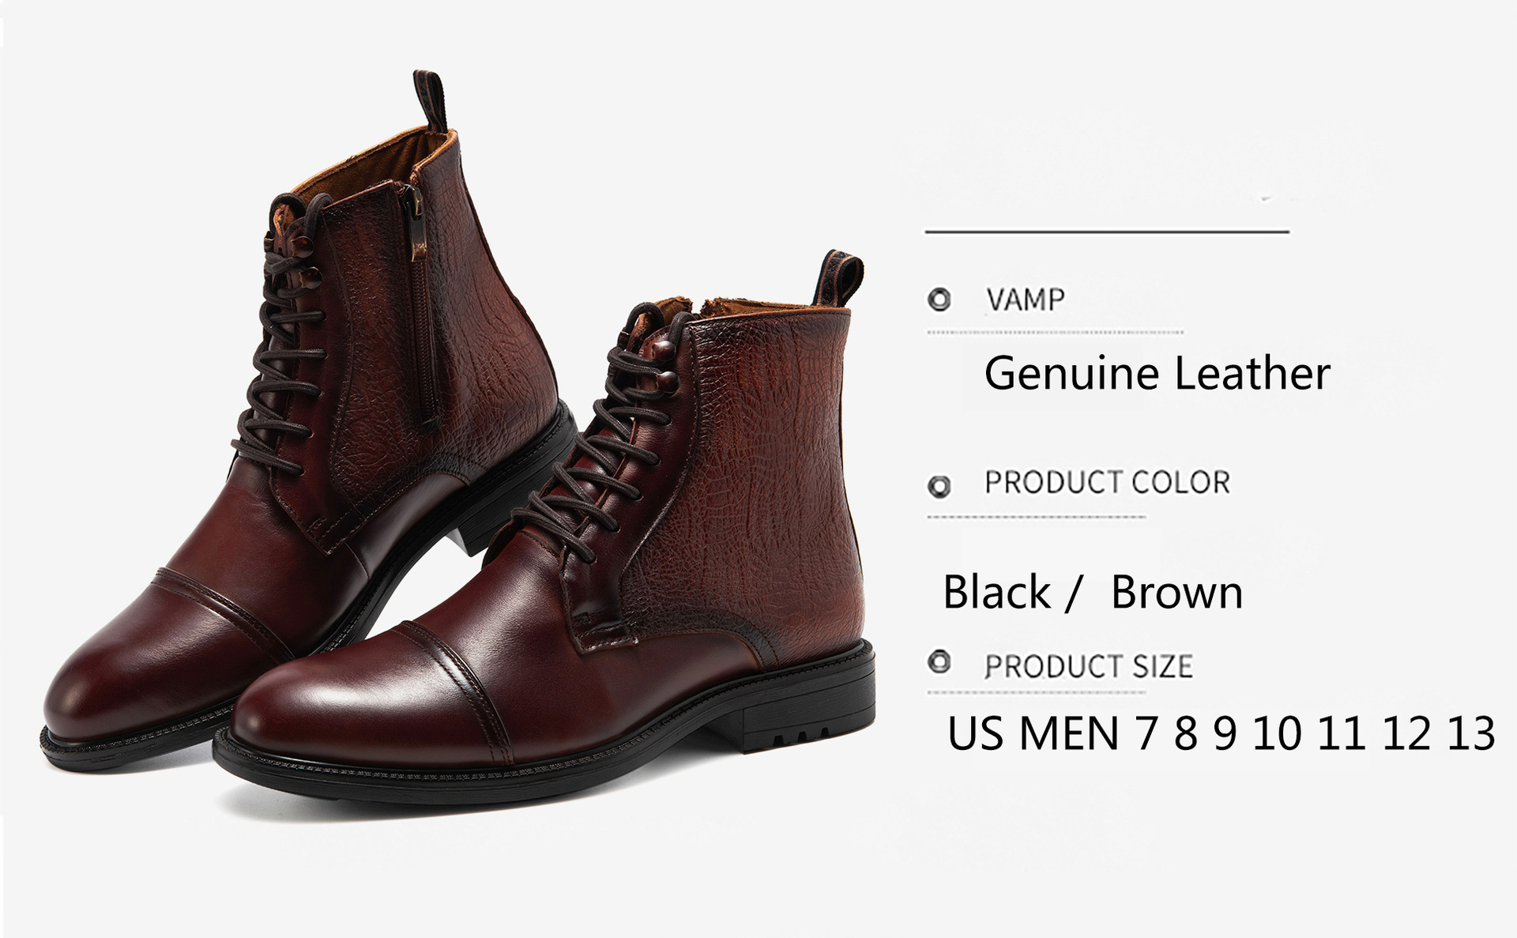Select the VAMP heading label
The image size is (1517, 938).
click(x=1025, y=299)
